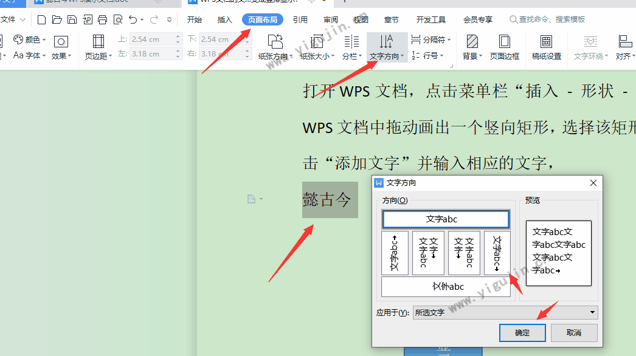The width and height of the screenshot is (636, 356).
Task: Open Breaks (分隔符) menu
Action: click(x=430, y=39)
